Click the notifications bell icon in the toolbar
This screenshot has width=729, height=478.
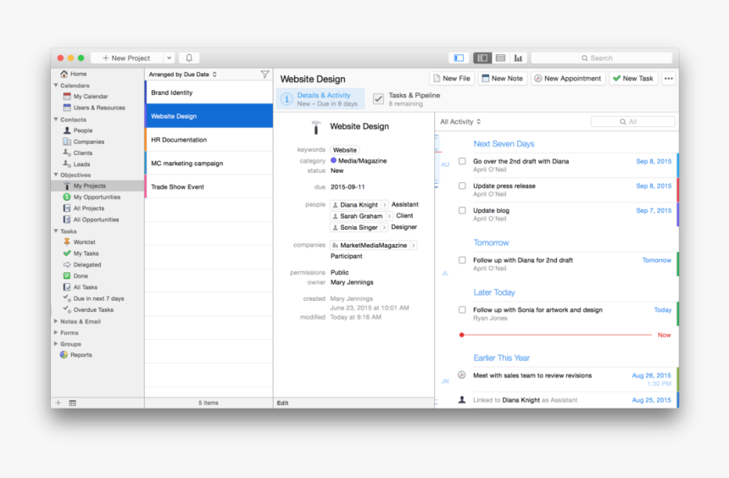189,58
